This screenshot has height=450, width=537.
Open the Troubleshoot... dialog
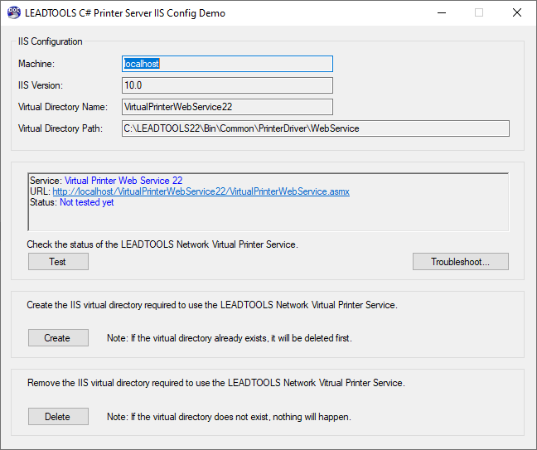pyautogui.click(x=460, y=262)
